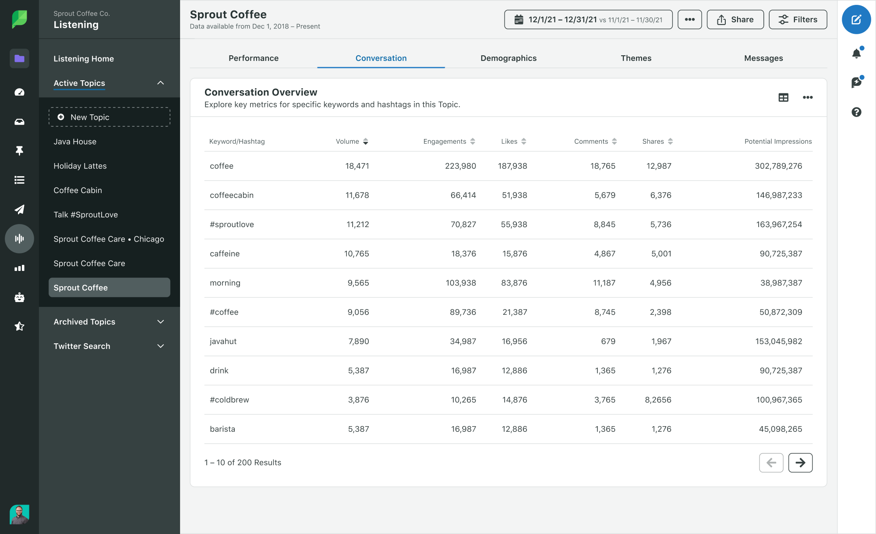The image size is (876, 534).
Task: Select the Holiday Lattes topic
Action: [79, 165]
